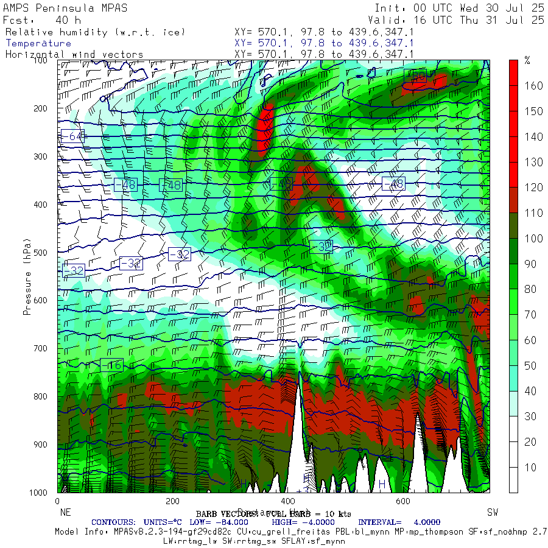Click the 'LOW= -84.000' contour value
The height and width of the screenshot is (548, 548).
pos(219,522)
